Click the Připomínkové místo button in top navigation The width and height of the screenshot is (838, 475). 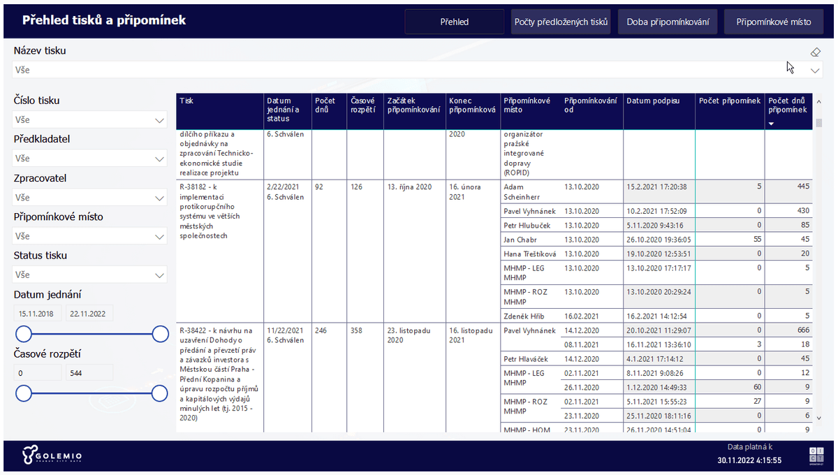click(x=774, y=22)
